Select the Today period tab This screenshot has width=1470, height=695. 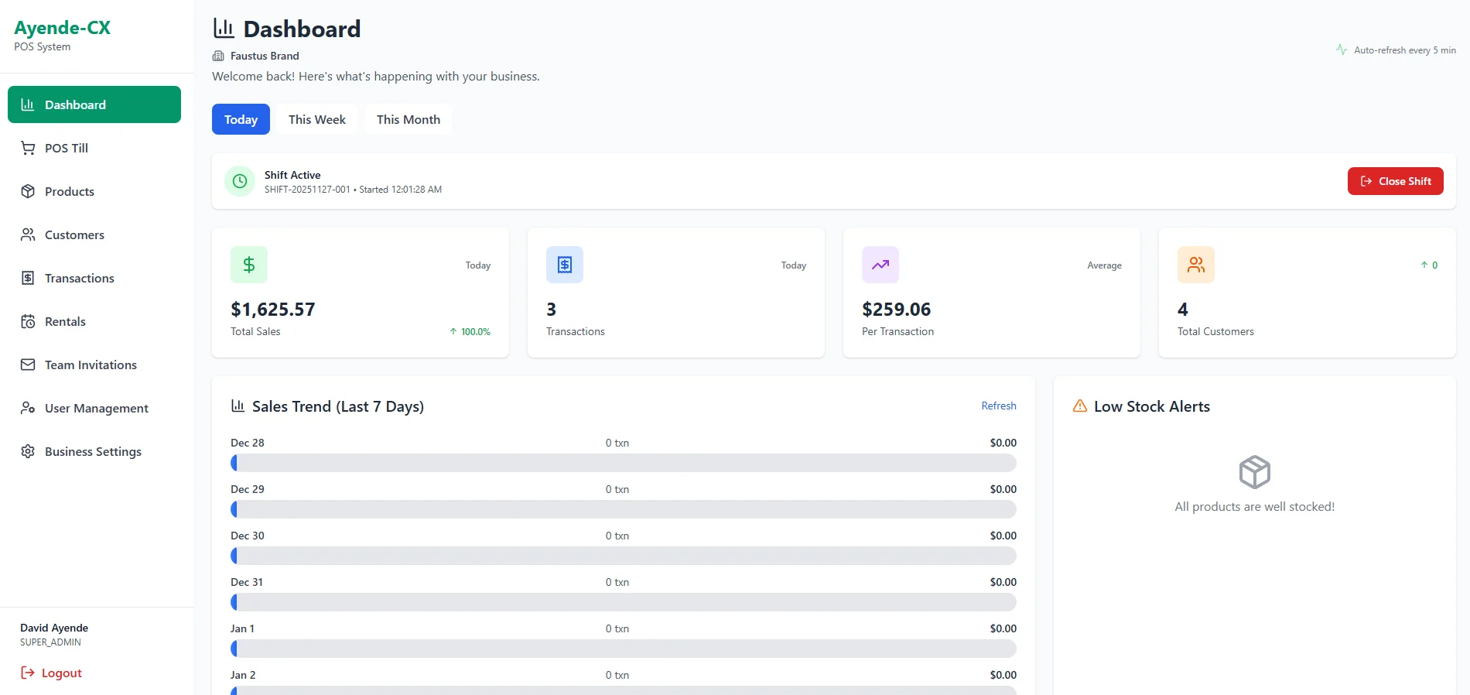coord(241,119)
